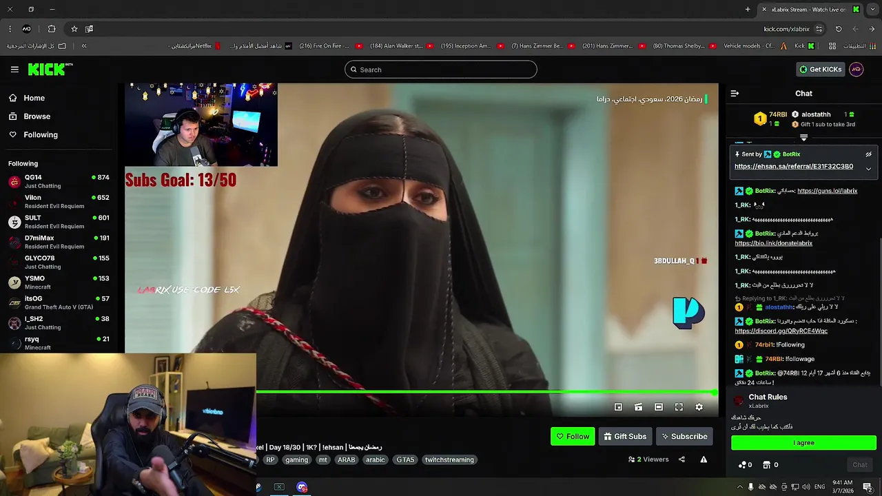Screen dimensions: 882x496
Task: Hide the pinned BotRix message
Action: (868, 154)
